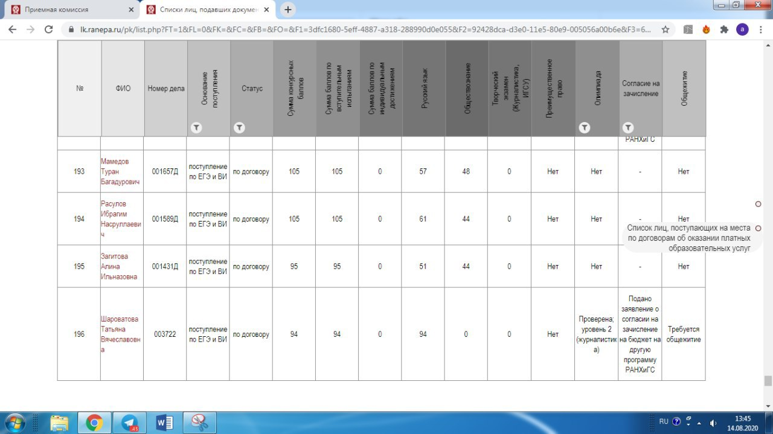Open Chrome's three-dot menu
773x434 pixels.
coord(761,29)
